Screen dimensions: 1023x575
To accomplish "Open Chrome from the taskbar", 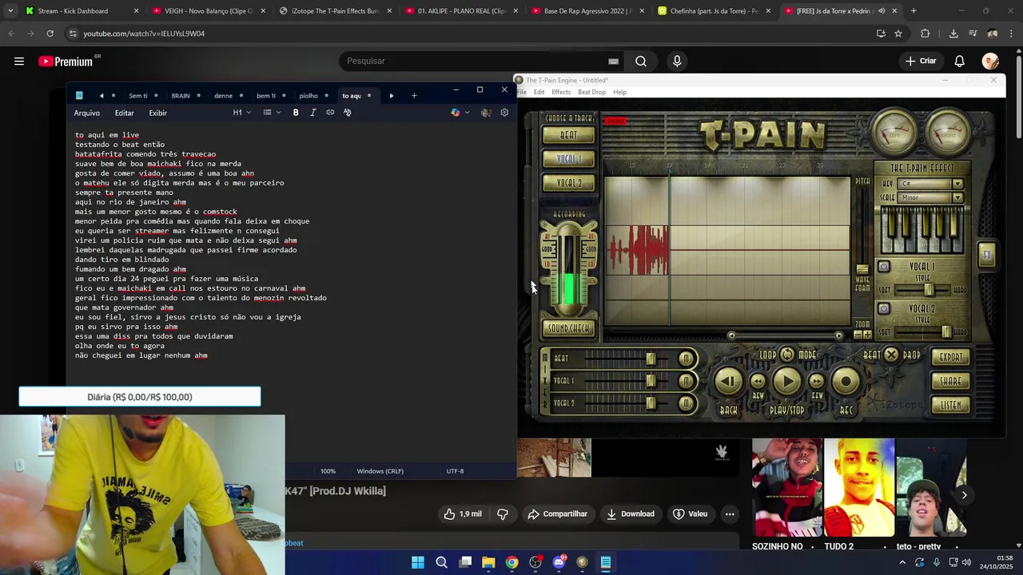I will point(511,563).
